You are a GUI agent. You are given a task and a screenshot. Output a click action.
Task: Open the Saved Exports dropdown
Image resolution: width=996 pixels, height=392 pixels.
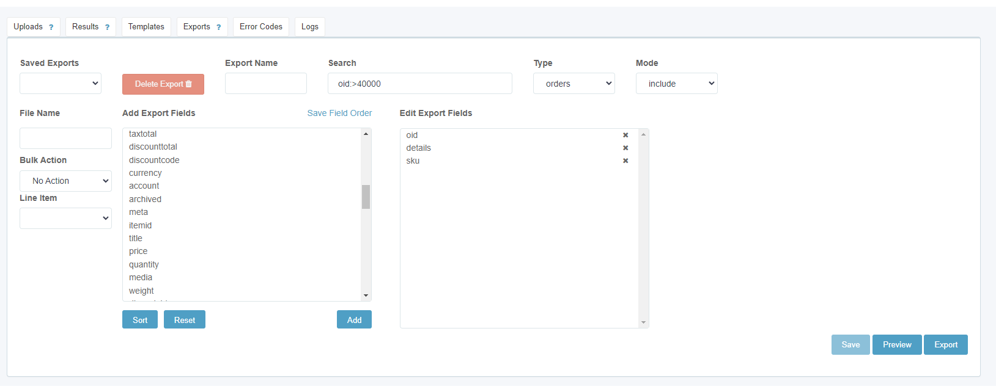pyautogui.click(x=61, y=84)
